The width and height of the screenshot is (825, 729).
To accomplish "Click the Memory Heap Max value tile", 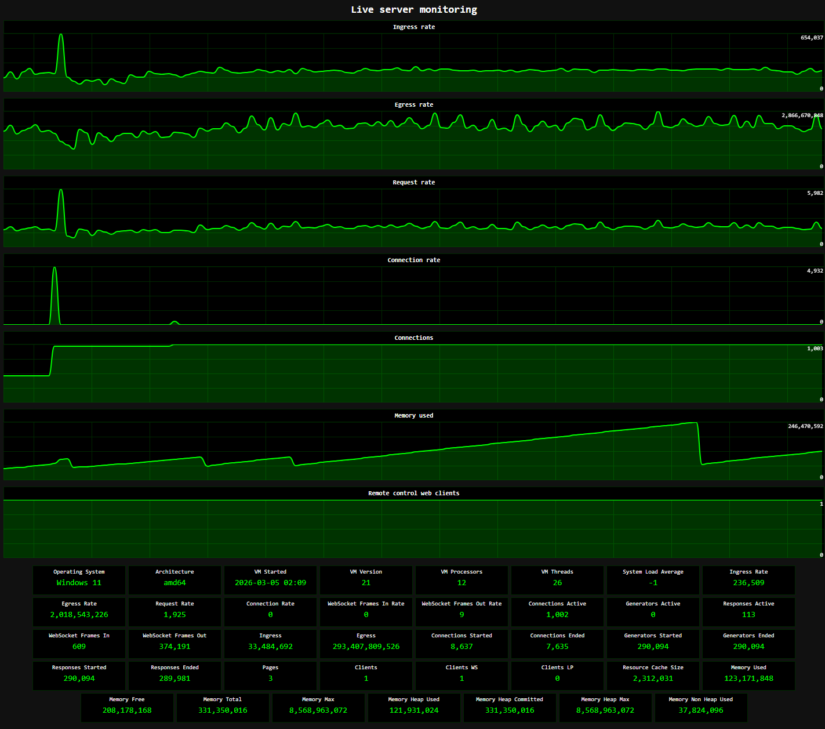I will (x=605, y=707).
